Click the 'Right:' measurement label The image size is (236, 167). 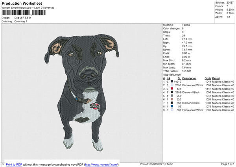(x=166, y=43)
